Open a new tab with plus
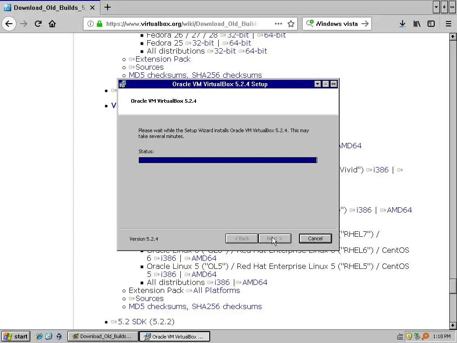This screenshot has height=343, width=457. 108,7
